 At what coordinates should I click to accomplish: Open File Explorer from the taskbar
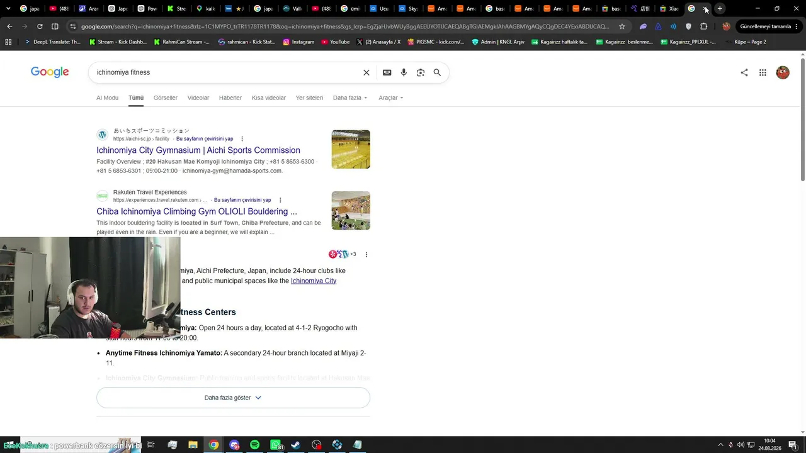pos(193,445)
